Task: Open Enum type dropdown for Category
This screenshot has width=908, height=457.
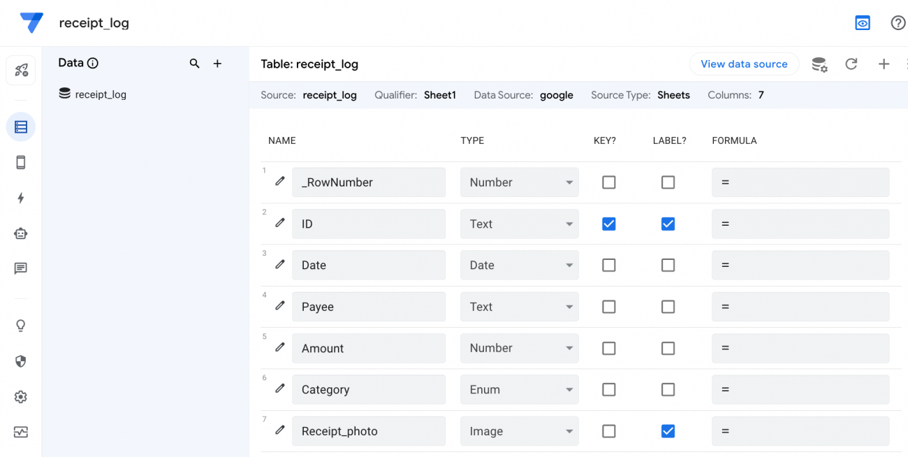Action: tap(520, 390)
